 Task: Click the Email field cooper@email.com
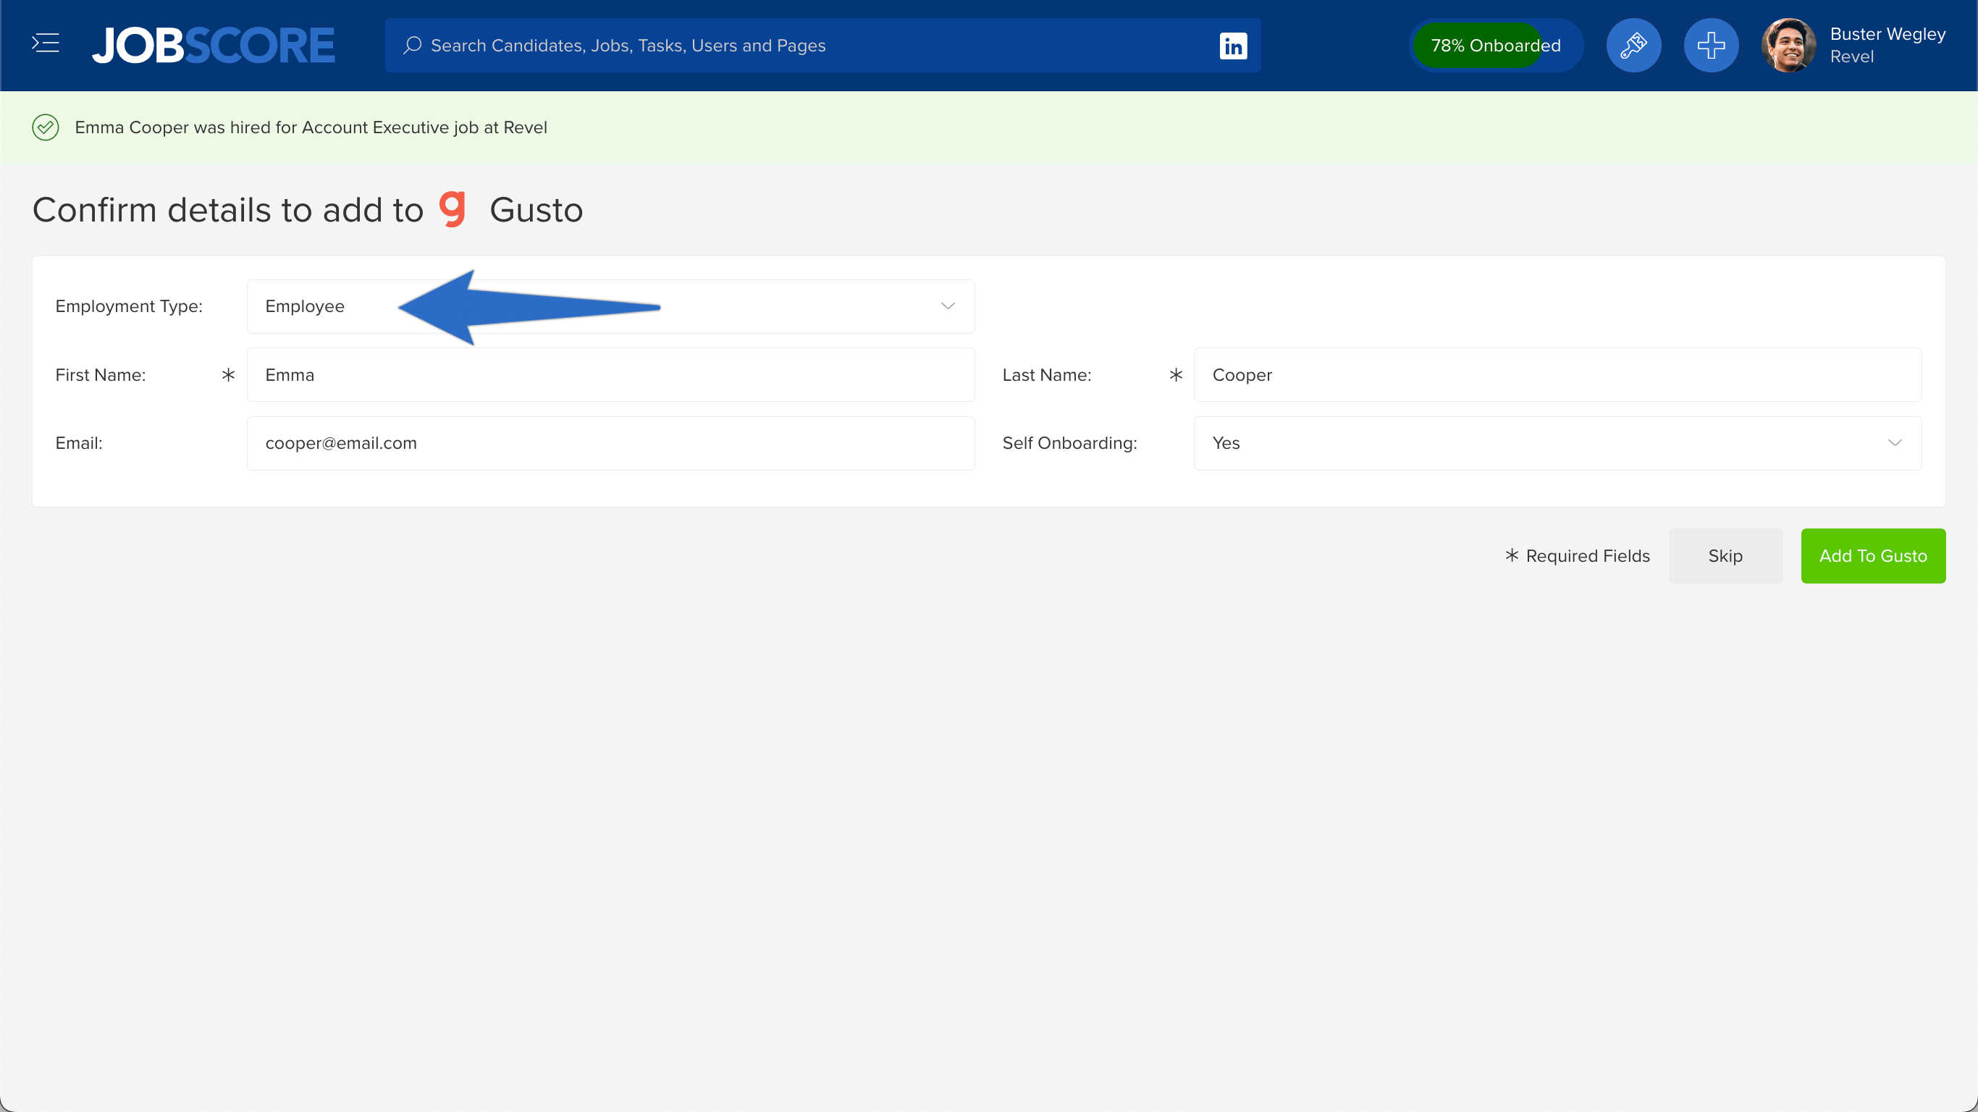pos(610,443)
